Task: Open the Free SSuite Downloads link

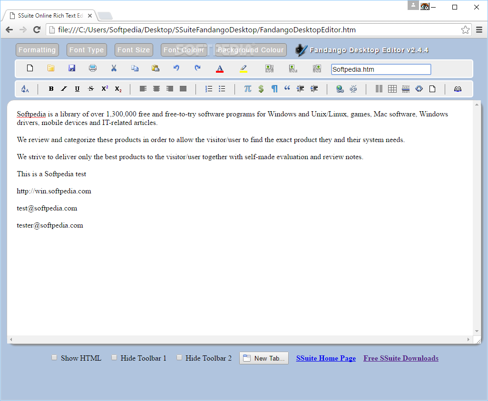Action: point(401,358)
